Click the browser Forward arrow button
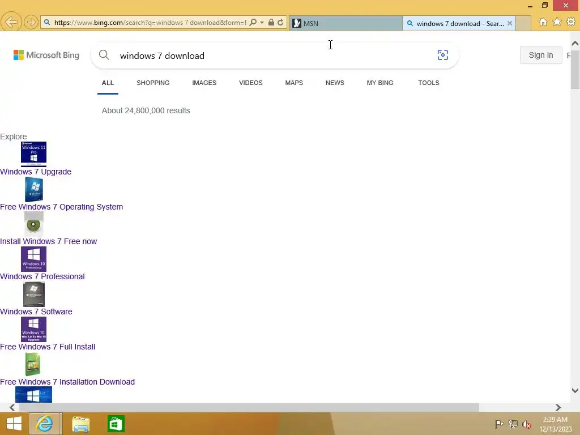The image size is (580, 435). (31, 22)
